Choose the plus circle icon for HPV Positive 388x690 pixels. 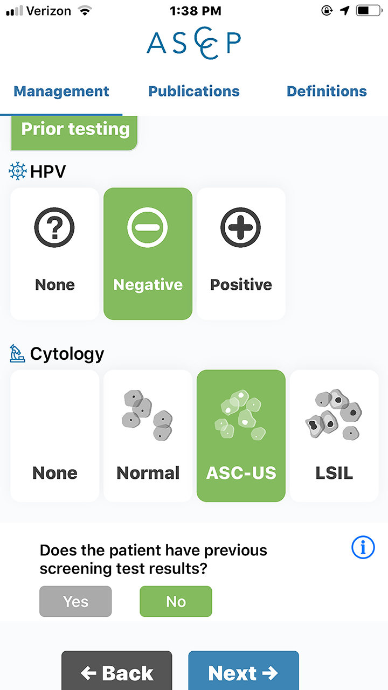pos(241,227)
